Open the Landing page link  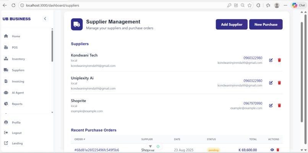[x=17, y=143]
